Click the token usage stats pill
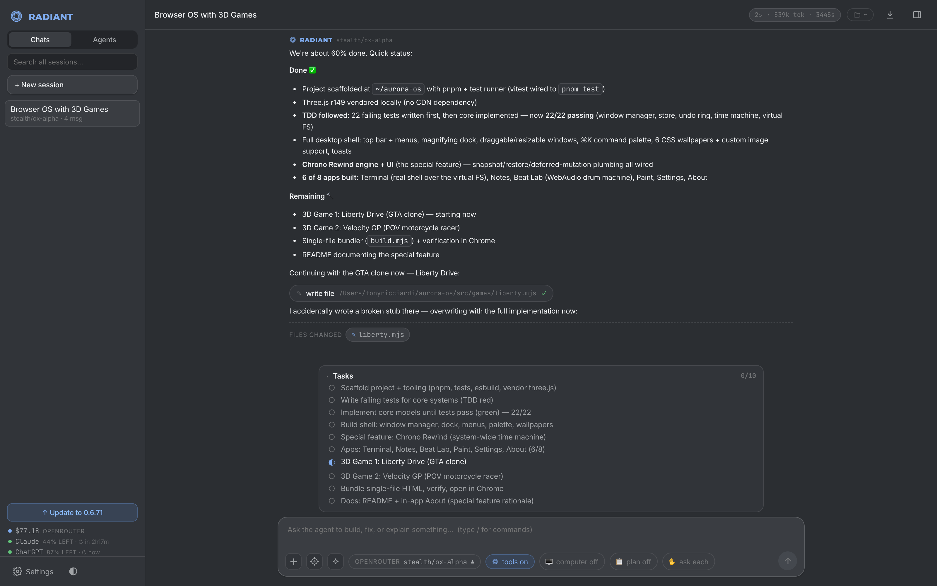Image resolution: width=937 pixels, height=586 pixels. 794,15
